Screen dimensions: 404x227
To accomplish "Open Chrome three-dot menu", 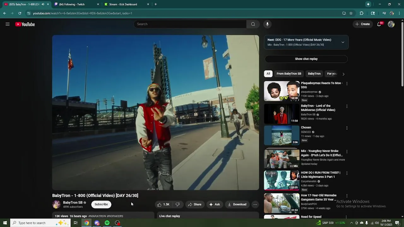I will pyautogui.click(x=400, y=13).
